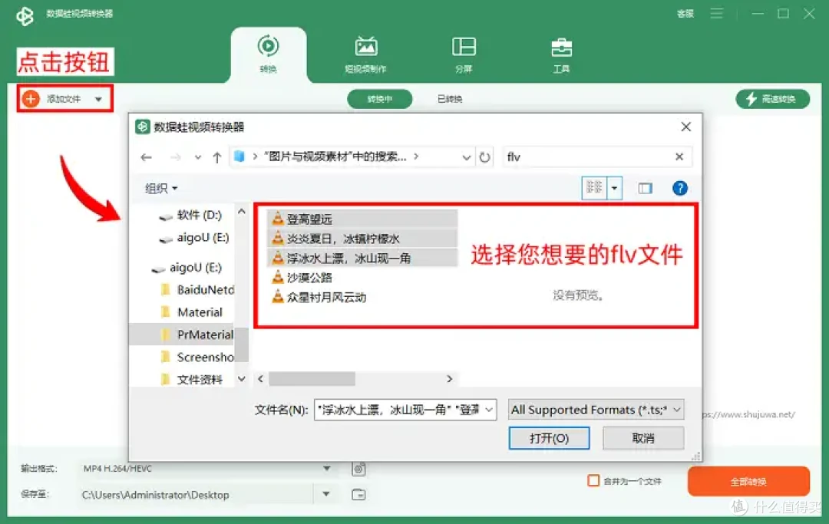
Task: Open the hamburger menu in title bar
Action: 716,13
